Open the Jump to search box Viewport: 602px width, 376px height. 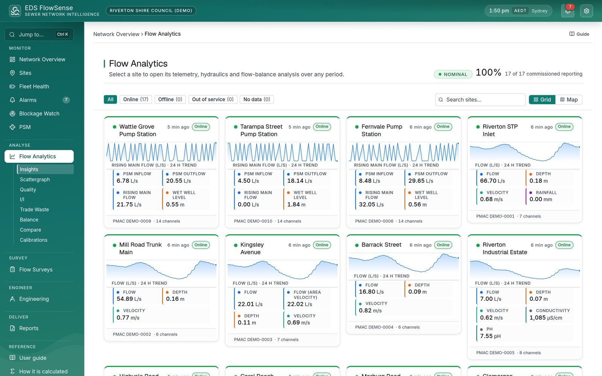coord(39,34)
